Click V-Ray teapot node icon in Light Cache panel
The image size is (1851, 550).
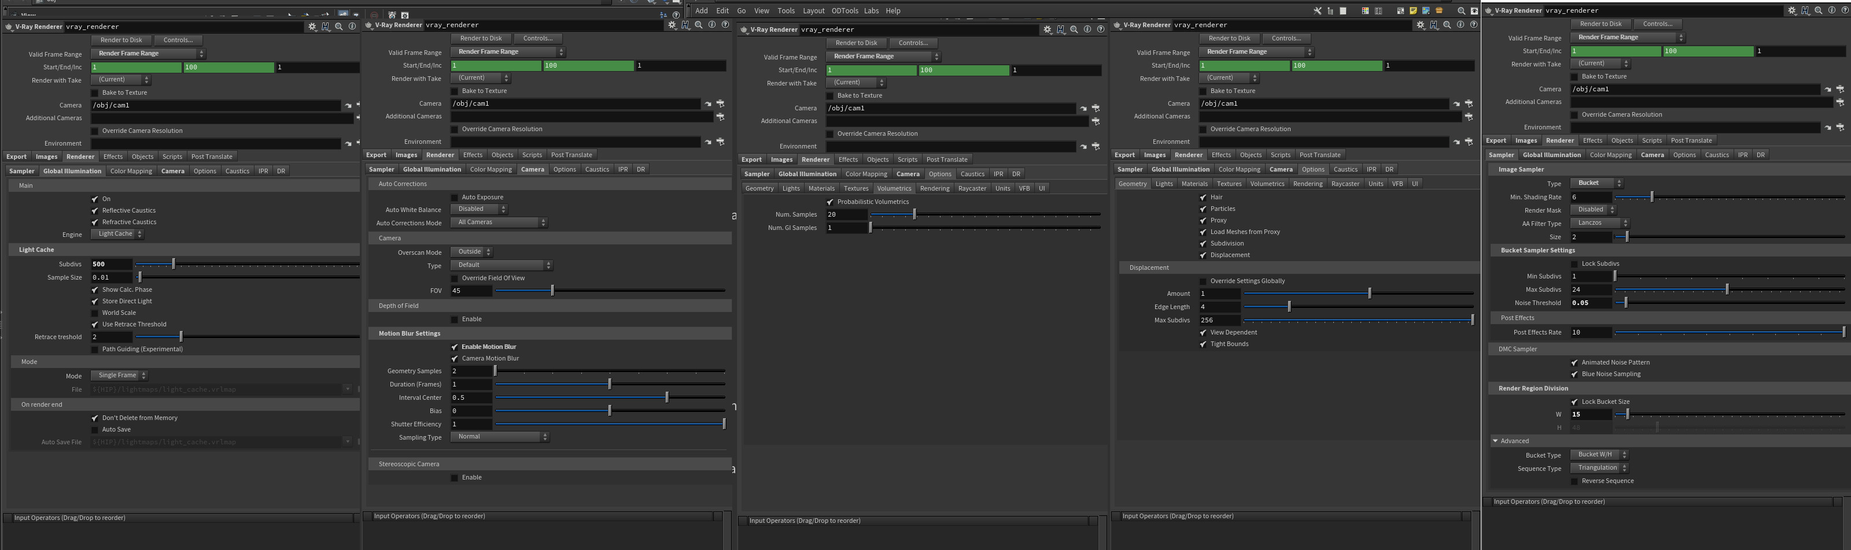coord(9,27)
